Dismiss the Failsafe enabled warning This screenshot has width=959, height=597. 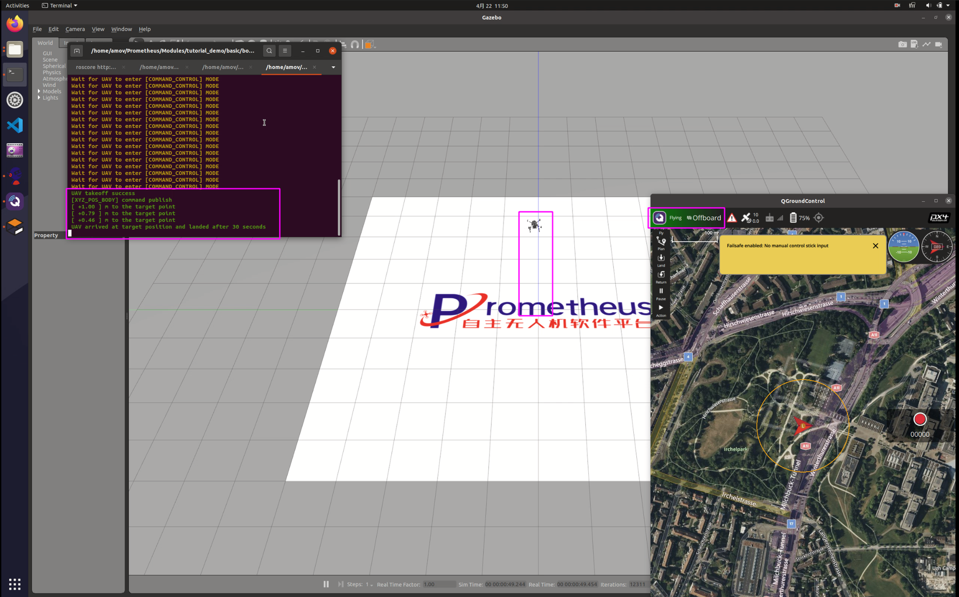click(875, 246)
